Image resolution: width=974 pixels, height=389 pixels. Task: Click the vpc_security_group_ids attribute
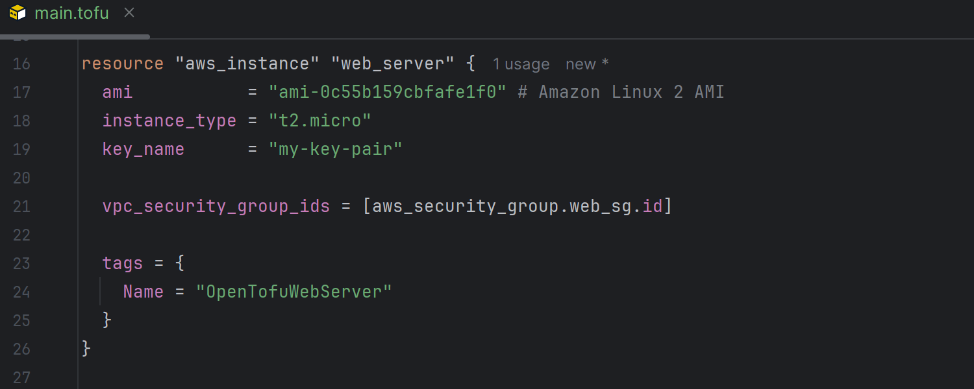click(x=216, y=206)
